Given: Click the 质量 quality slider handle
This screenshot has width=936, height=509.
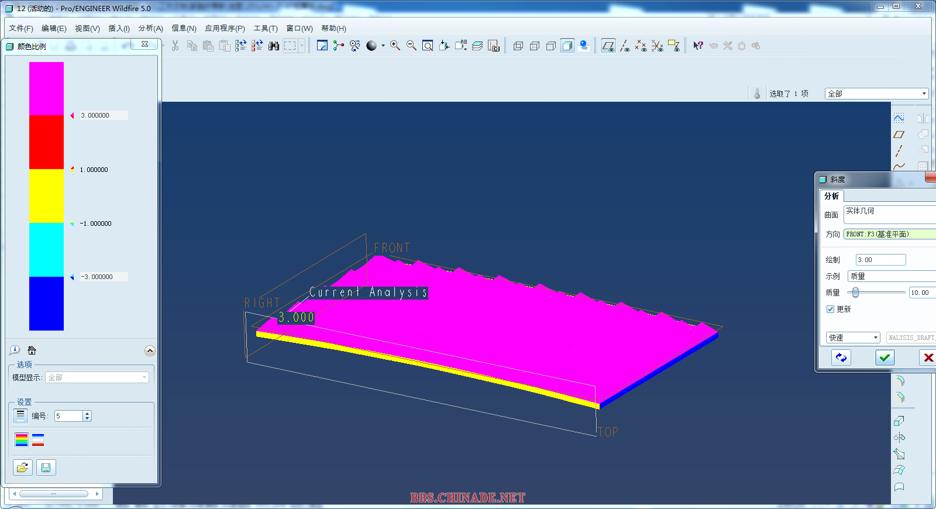Looking at the screenshot, I should click(x=855, y=293).
